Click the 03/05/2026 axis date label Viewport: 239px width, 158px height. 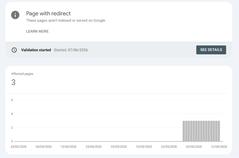click(119, 147)
